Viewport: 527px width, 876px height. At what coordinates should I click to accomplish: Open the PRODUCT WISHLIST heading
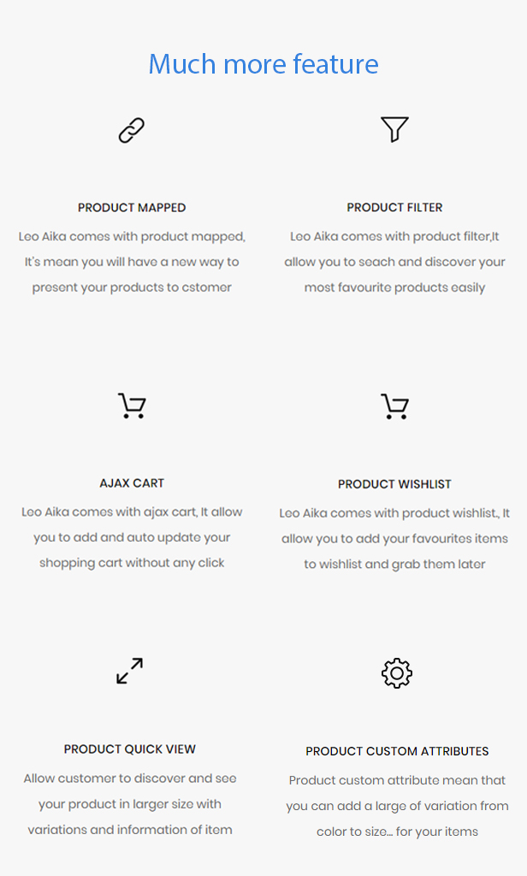(394, 484)
